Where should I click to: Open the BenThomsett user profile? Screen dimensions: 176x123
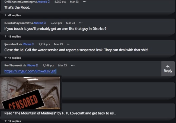pos(13,65)
